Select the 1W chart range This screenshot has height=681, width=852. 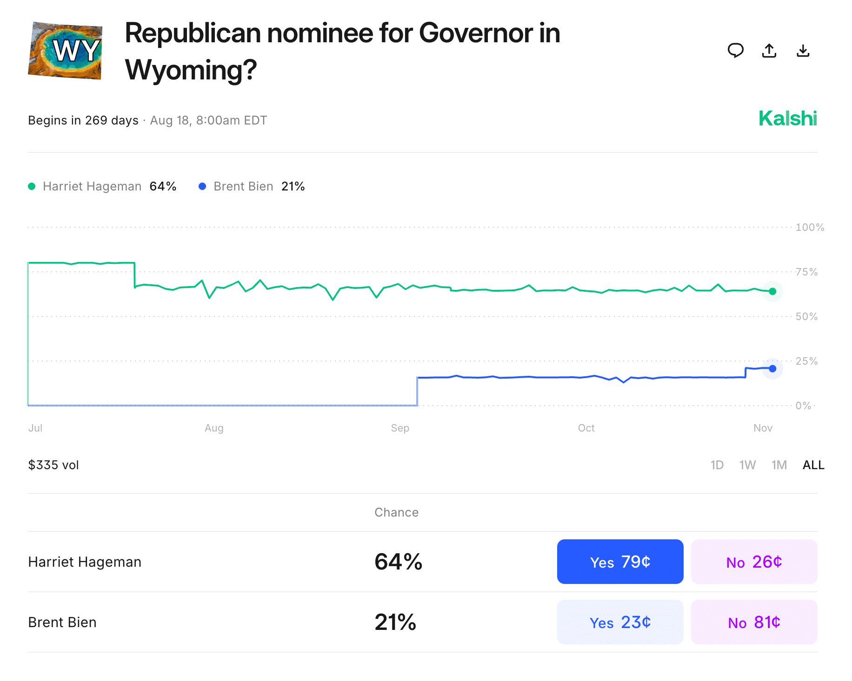tap(747, 465)
